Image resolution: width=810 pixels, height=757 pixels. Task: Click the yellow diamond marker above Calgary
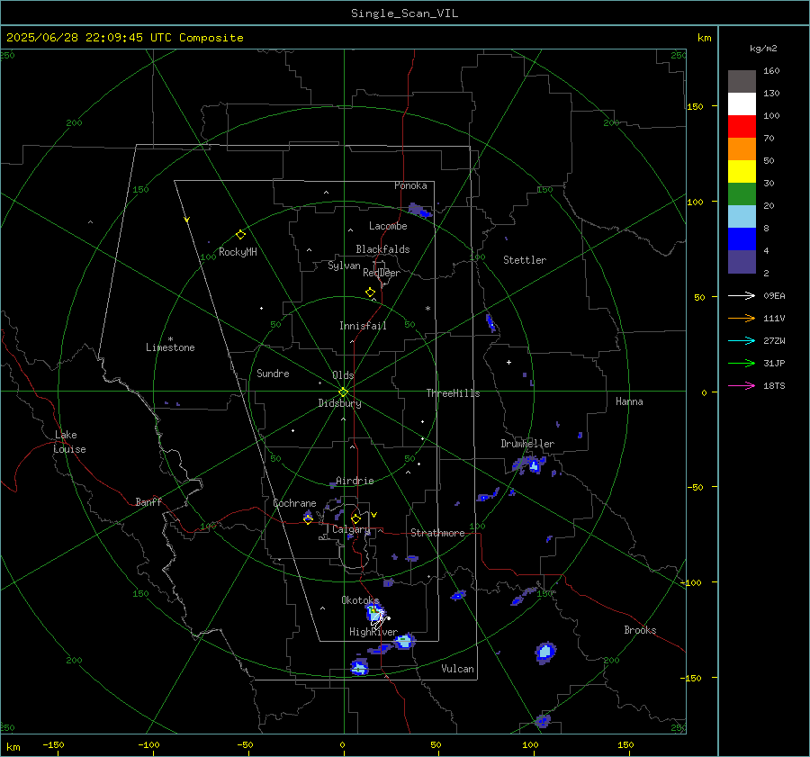pos(355,518)
